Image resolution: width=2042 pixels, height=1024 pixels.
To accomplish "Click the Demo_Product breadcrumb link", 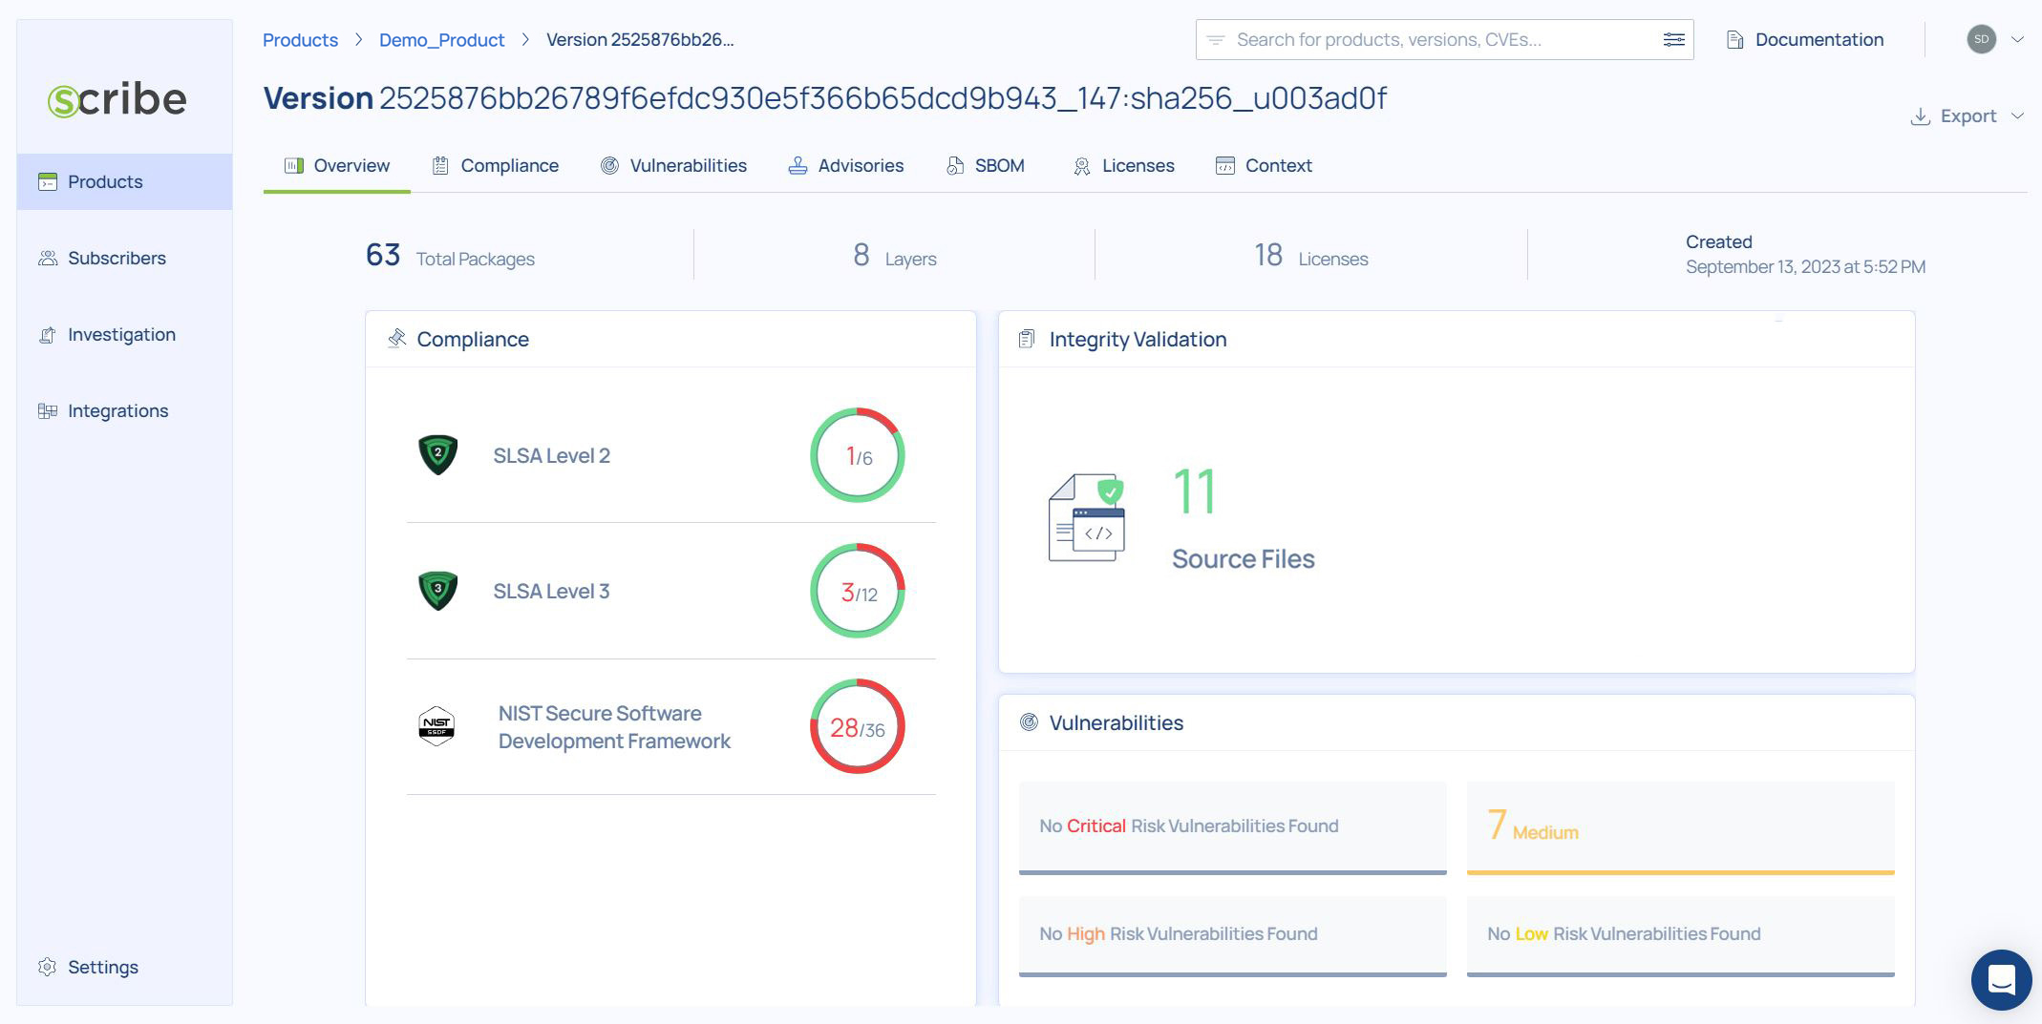I will click(x=441, y=39).
